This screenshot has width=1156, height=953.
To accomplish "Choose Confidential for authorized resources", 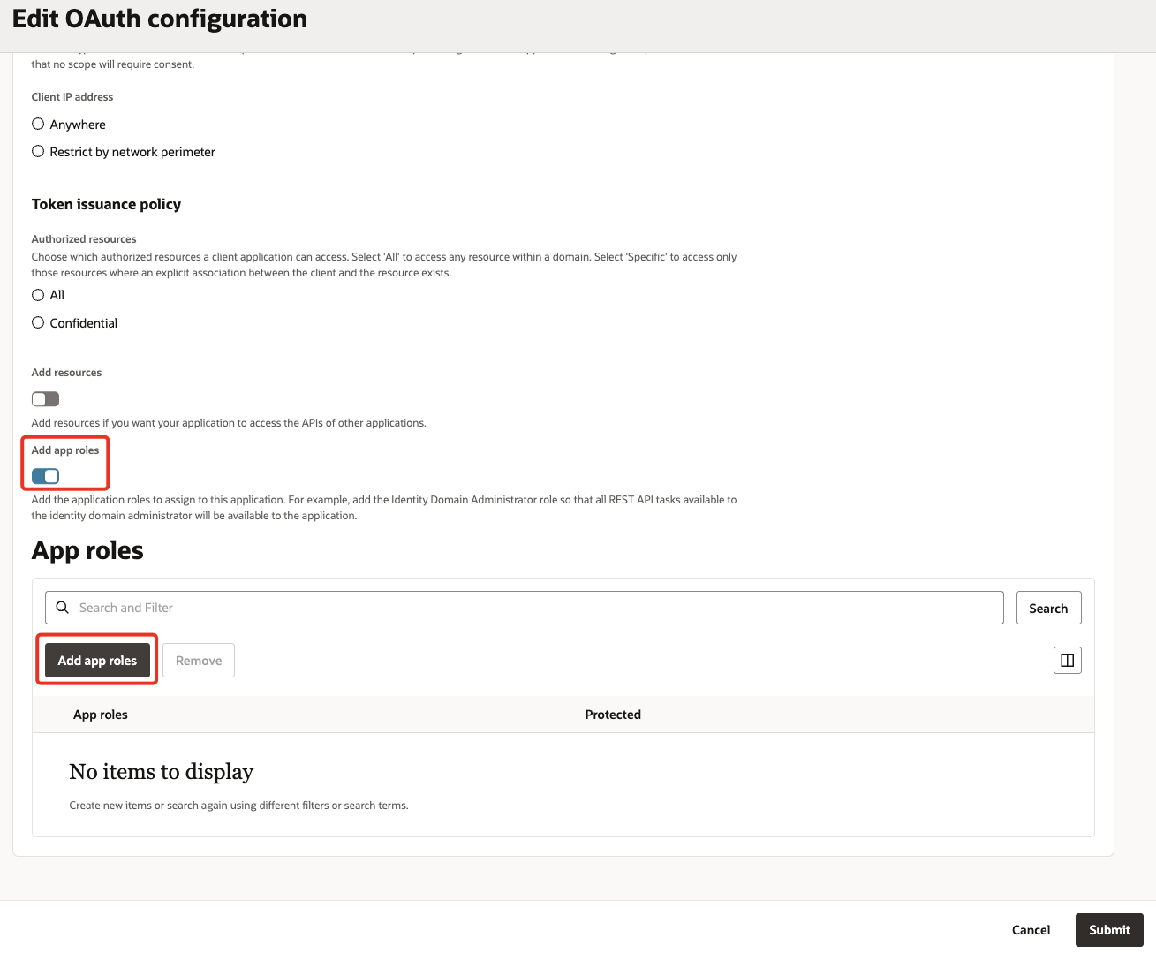I will click(38, 322).
